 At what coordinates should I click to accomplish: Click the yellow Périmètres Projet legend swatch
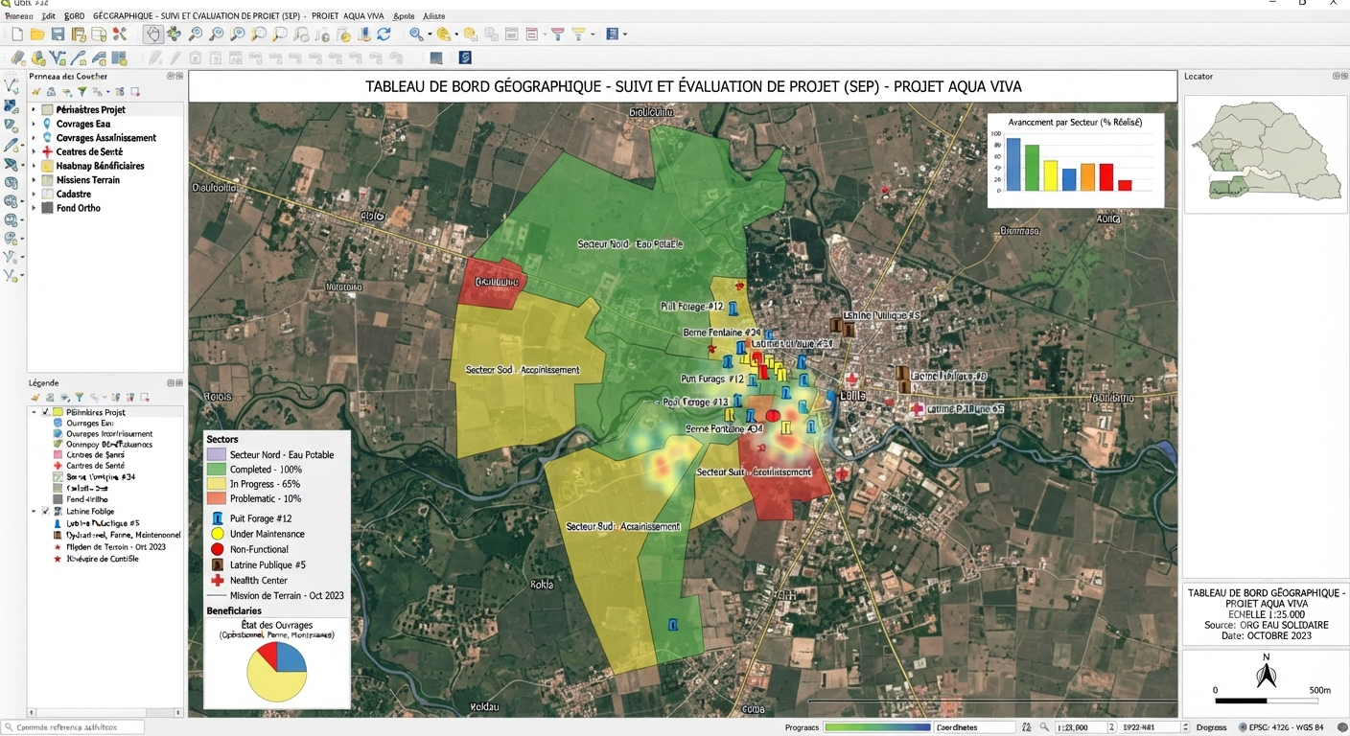[58, 412]
